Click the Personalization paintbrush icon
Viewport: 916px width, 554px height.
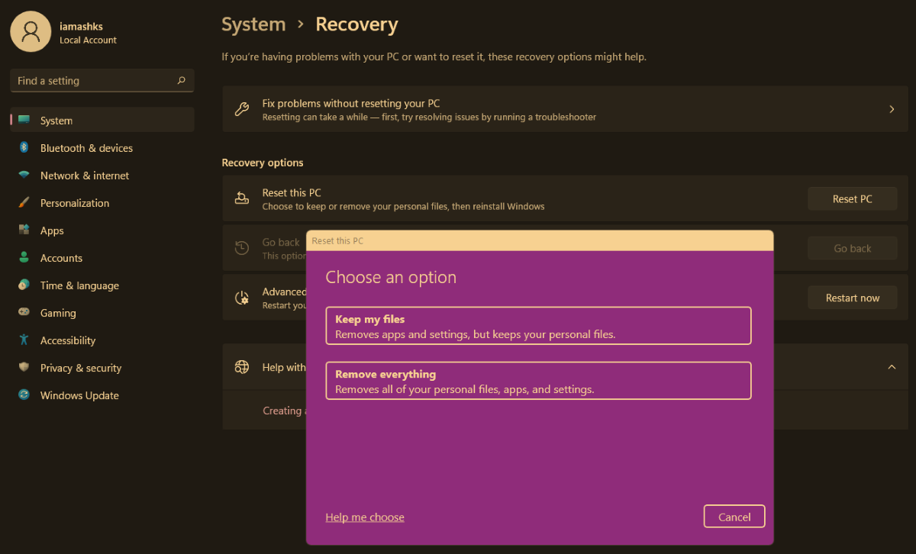pyautogui.click(x=24, y=202)
